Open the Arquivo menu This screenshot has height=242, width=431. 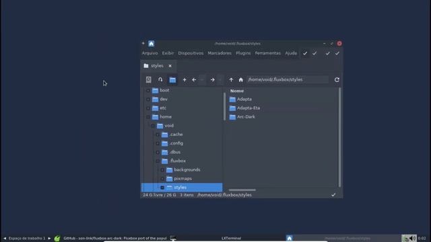click(150, 53)
